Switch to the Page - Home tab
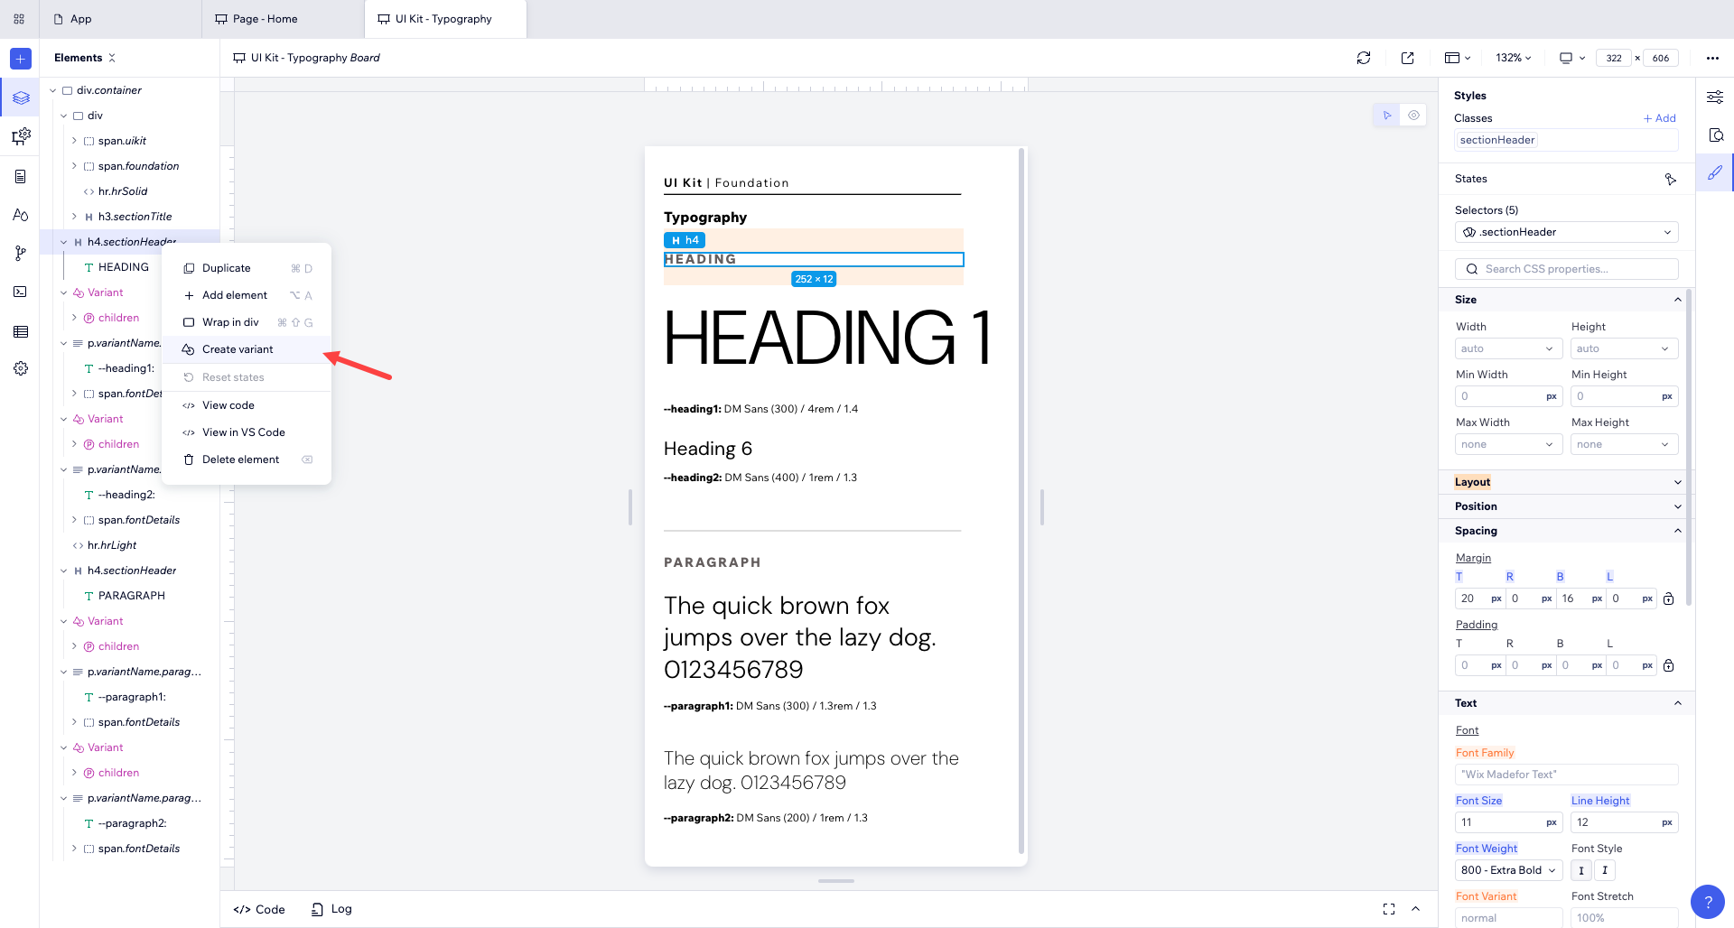 [283, 19]
